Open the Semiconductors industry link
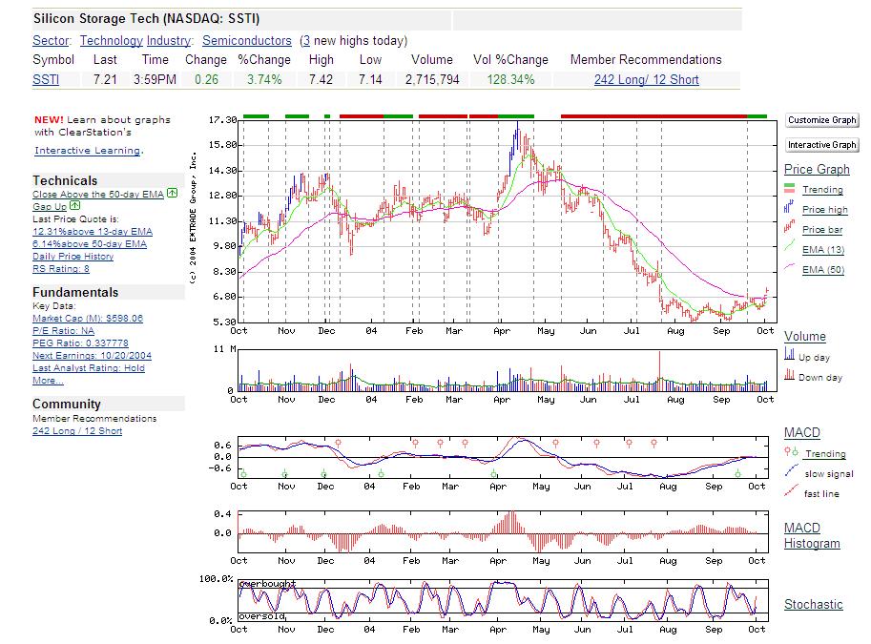Image resolution: width=871 pixels, height=644 pixels. (247, 41)
